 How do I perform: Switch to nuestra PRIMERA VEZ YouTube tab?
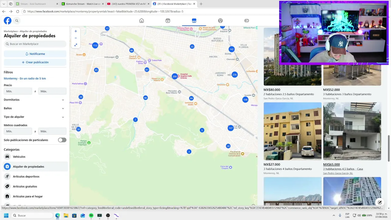(x=128, y=4)
